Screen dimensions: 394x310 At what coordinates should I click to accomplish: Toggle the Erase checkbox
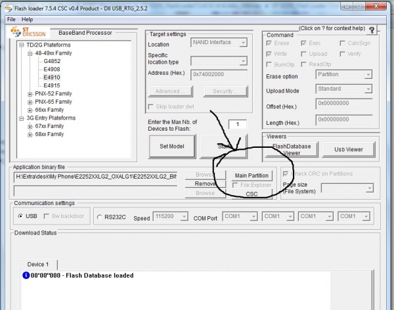tap(269, 43)
